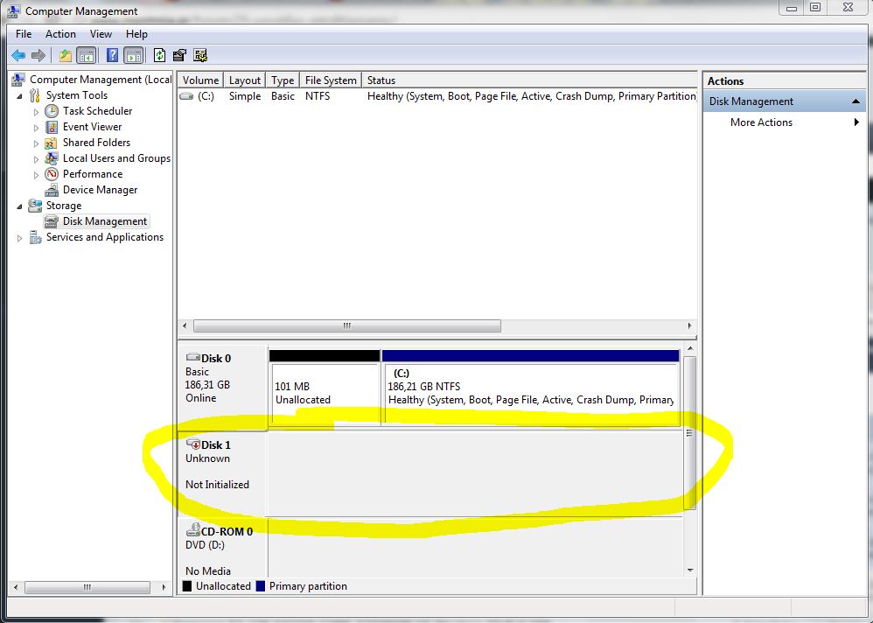
Task: Click the Up one level folder icon
Action: (65, 55)
